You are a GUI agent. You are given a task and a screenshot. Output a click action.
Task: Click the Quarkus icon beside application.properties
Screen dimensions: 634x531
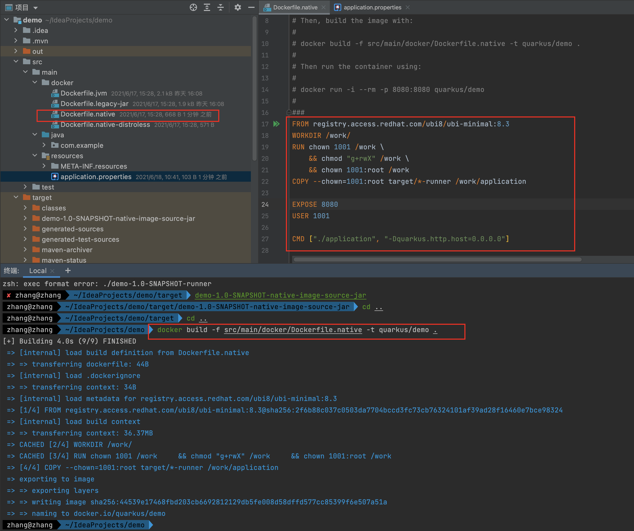[337, 7]
